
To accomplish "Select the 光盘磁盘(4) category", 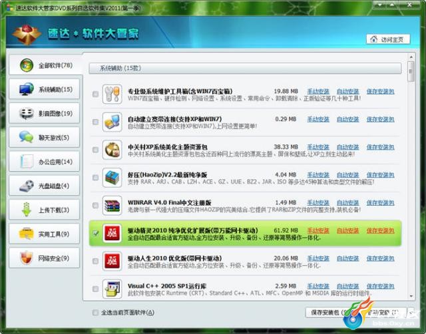I will pyautogui.click(x=45, y=186).
